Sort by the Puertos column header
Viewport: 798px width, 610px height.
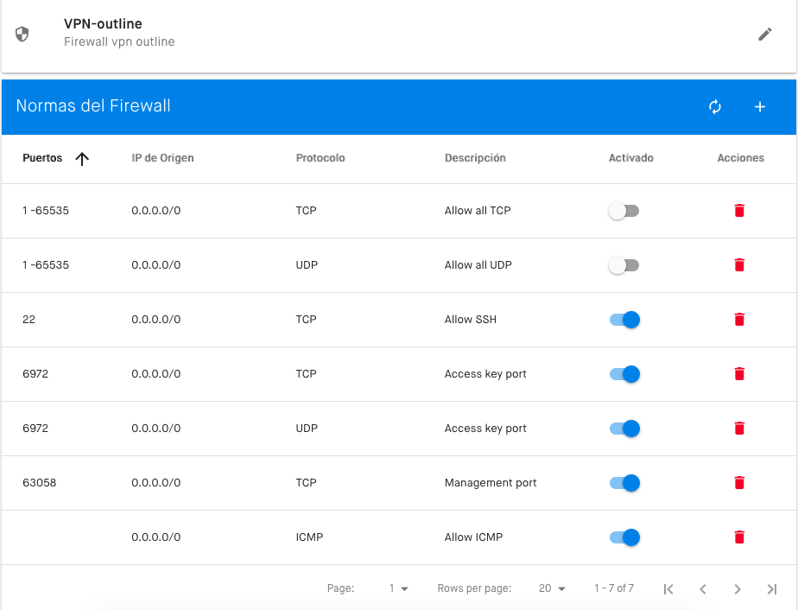42,158
